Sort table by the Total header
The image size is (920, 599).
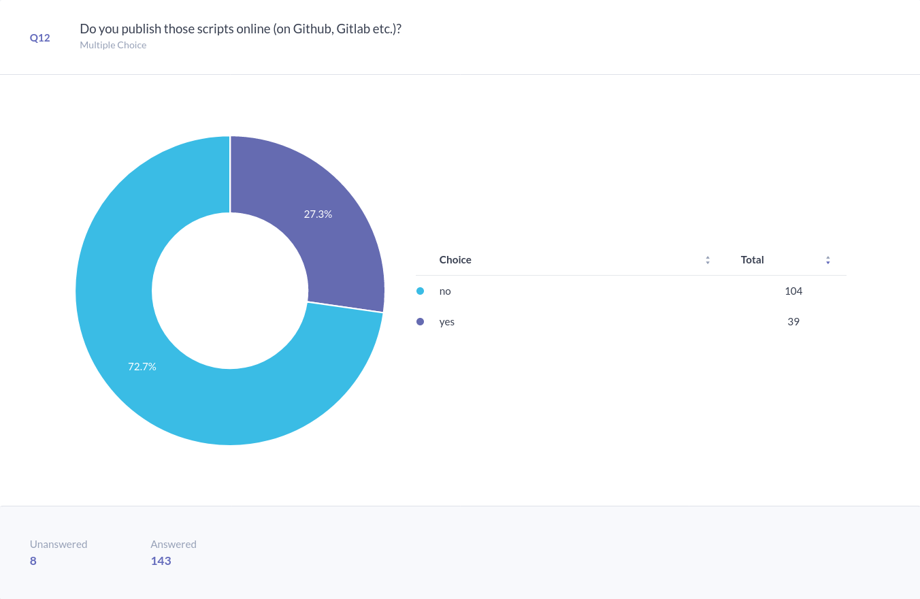pyautogui.click(x=752, y=260)
